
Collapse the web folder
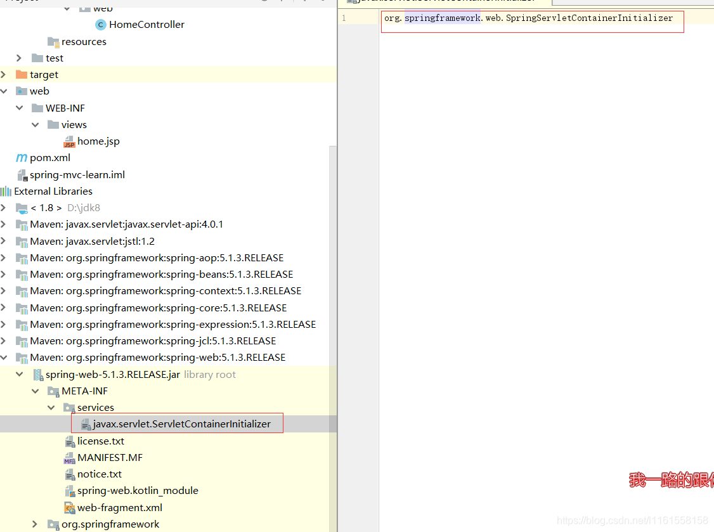click(x=4, y=91)
